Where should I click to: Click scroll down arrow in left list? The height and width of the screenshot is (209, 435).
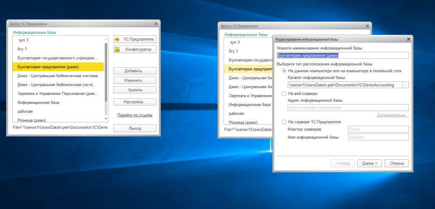106,118
